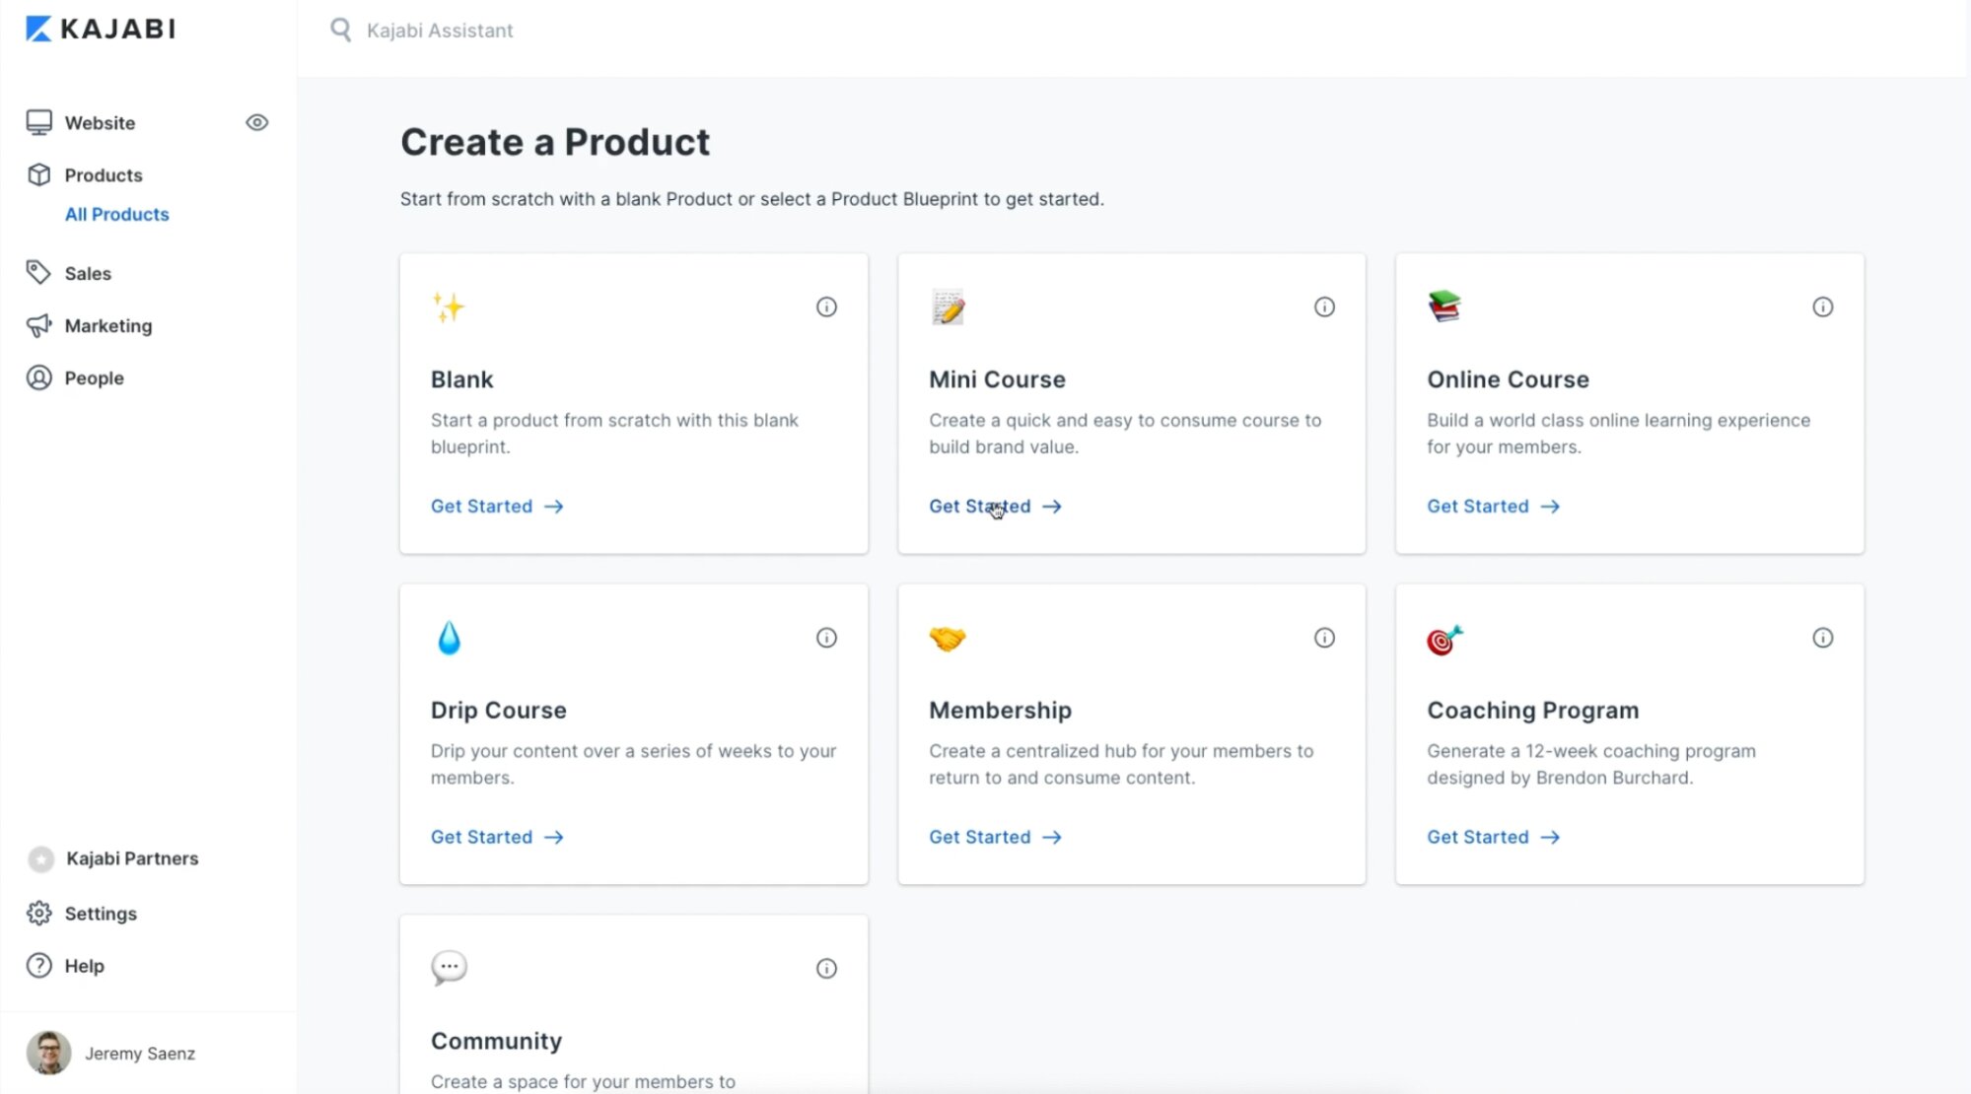Open Settings from sidebar
This screenshot has height=1094, width=1971.
[100, 914]
